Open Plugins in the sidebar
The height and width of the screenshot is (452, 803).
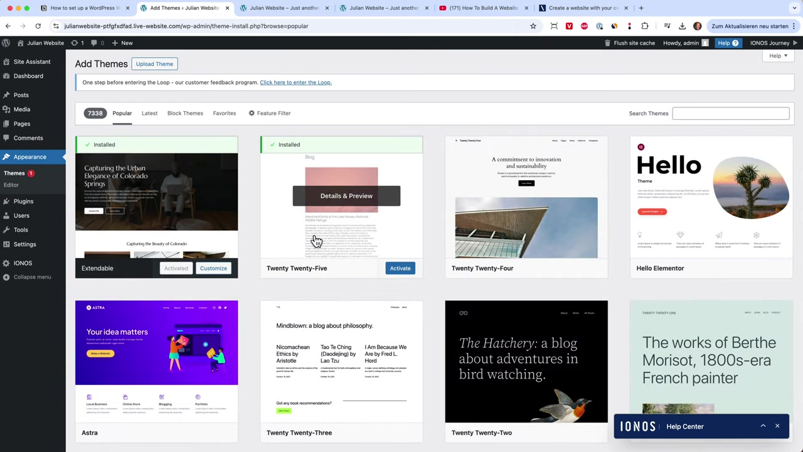(x=23, y=202)
